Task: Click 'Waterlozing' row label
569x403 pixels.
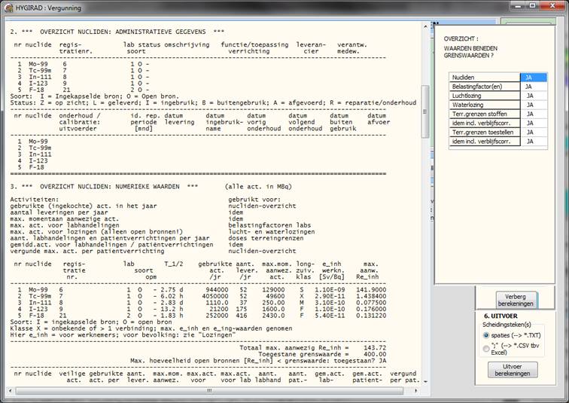Action: tap(484, 105)
